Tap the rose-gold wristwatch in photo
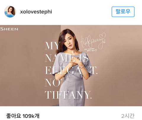This screenshot has height=120, width=142. tap(82, 67)
